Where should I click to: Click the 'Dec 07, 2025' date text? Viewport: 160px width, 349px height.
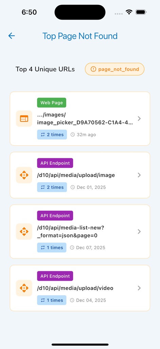91,247
